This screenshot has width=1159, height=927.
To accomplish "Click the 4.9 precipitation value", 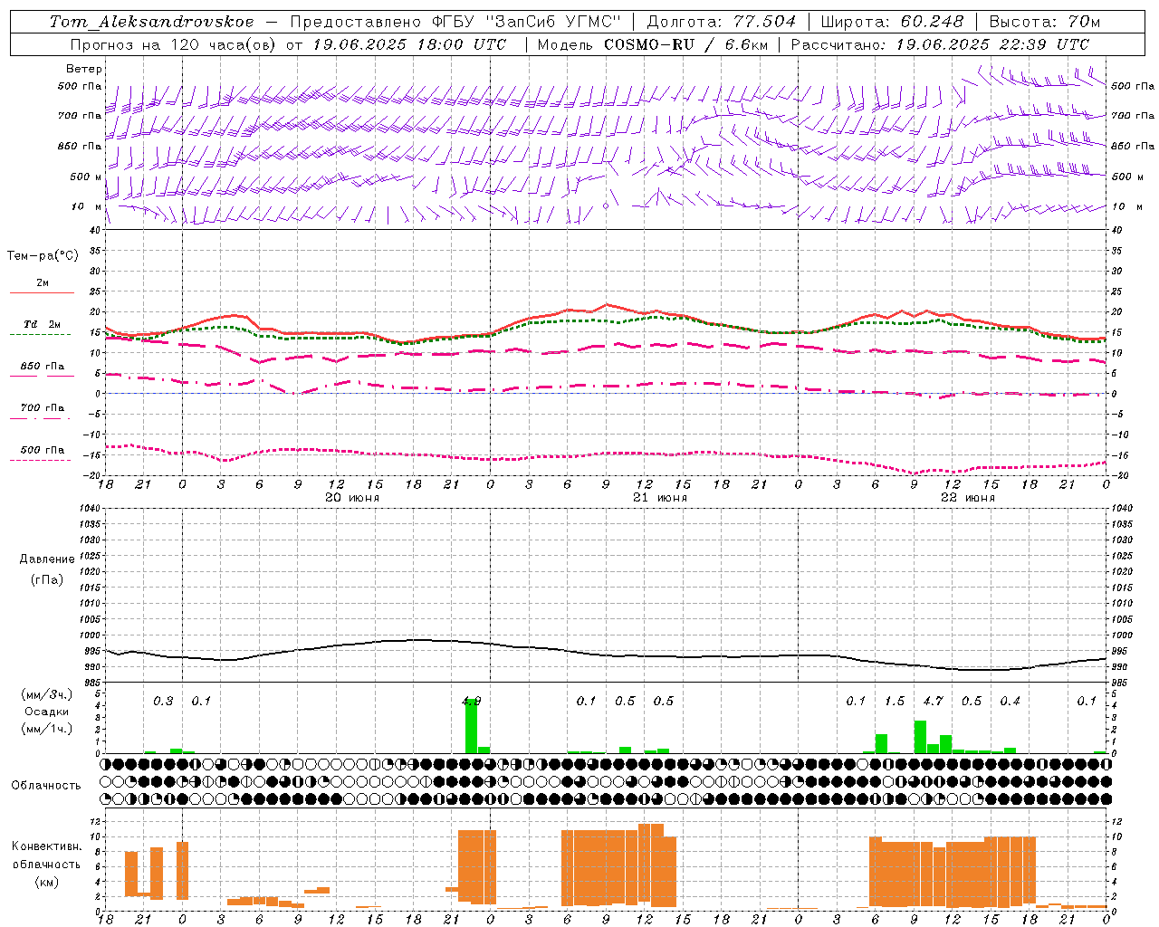I will point(472,702).
